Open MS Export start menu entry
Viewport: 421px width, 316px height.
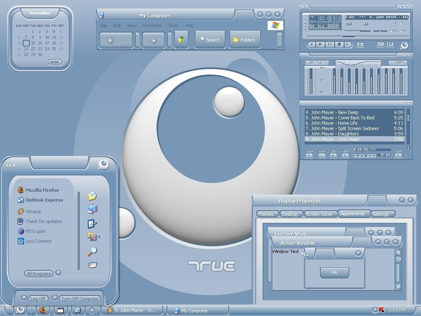(x=32, y=231)
